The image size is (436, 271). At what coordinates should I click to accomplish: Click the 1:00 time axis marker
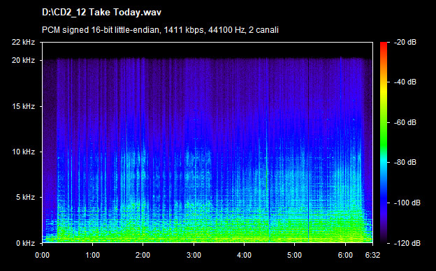(93, 255)
